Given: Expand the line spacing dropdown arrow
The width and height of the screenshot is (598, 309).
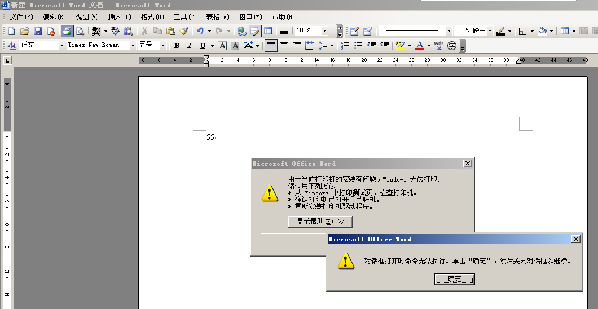Looking at the screenshot, I should tap(332, 46).
